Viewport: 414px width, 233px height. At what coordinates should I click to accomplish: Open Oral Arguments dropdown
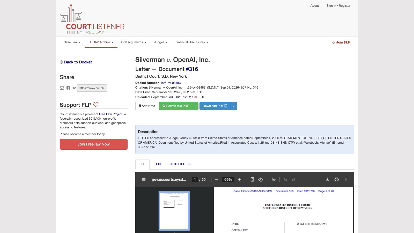point(134,42)
